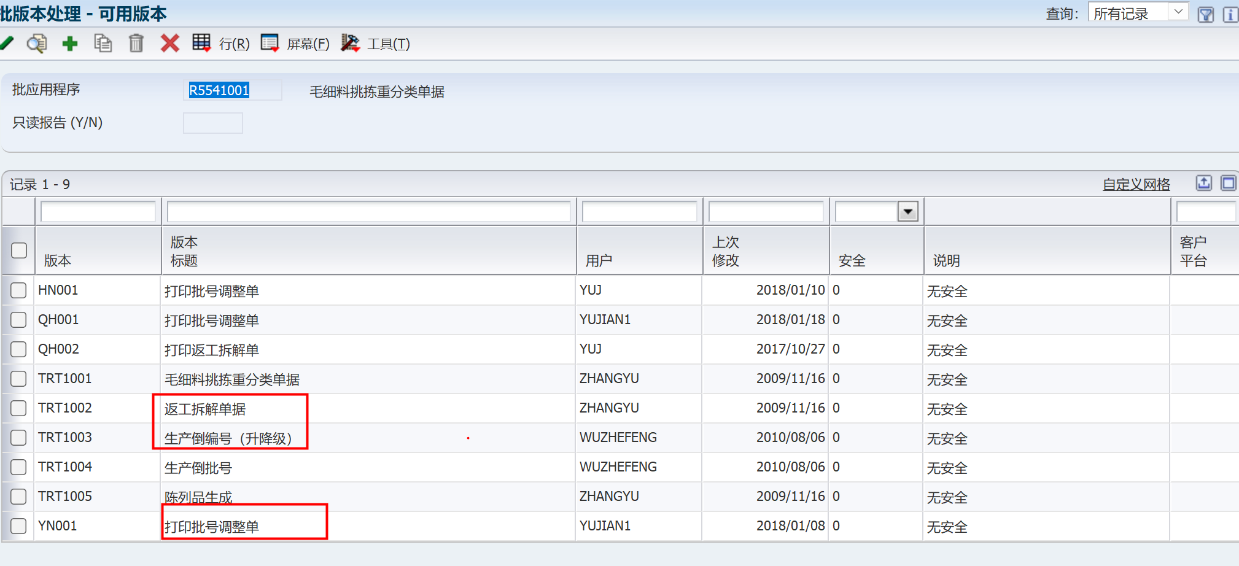Click the trash can Delete icon
The height and width of the screenshot is (566, 1239).
point(136,44)
